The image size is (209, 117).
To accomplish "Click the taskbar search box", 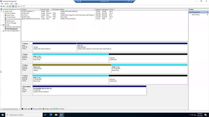I will tap(24, 115).
